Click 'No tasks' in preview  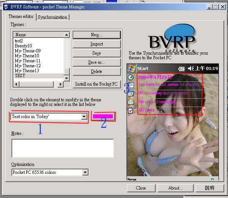146,110
